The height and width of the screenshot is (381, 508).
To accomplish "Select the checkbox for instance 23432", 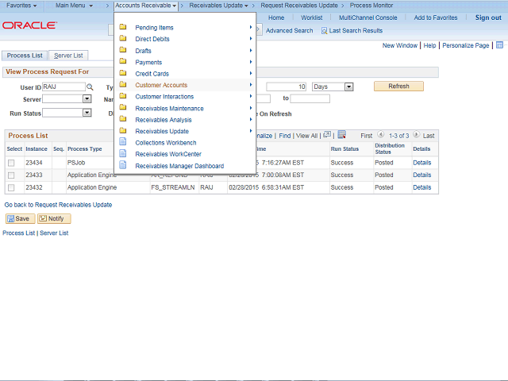I will point(11,187).
